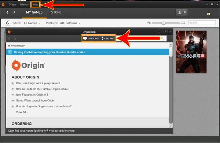This screenshot has height=143, width=220.
Task: Minimize the Origin Help window
Action: (x=159, y=32)
